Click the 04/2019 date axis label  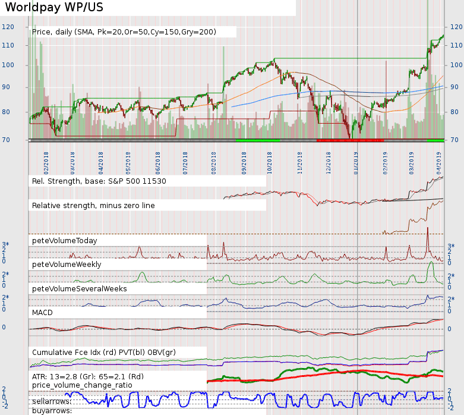(x=439, y=164)
